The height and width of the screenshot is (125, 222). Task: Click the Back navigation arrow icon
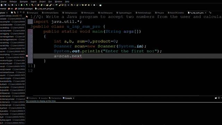(x=89, y=5)
